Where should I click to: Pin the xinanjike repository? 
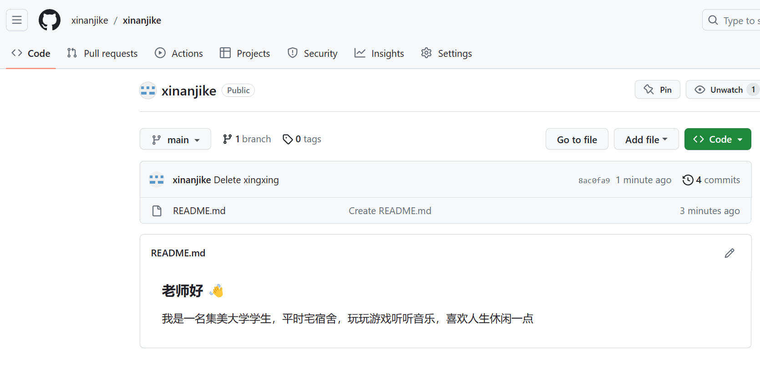pos(658,90)
